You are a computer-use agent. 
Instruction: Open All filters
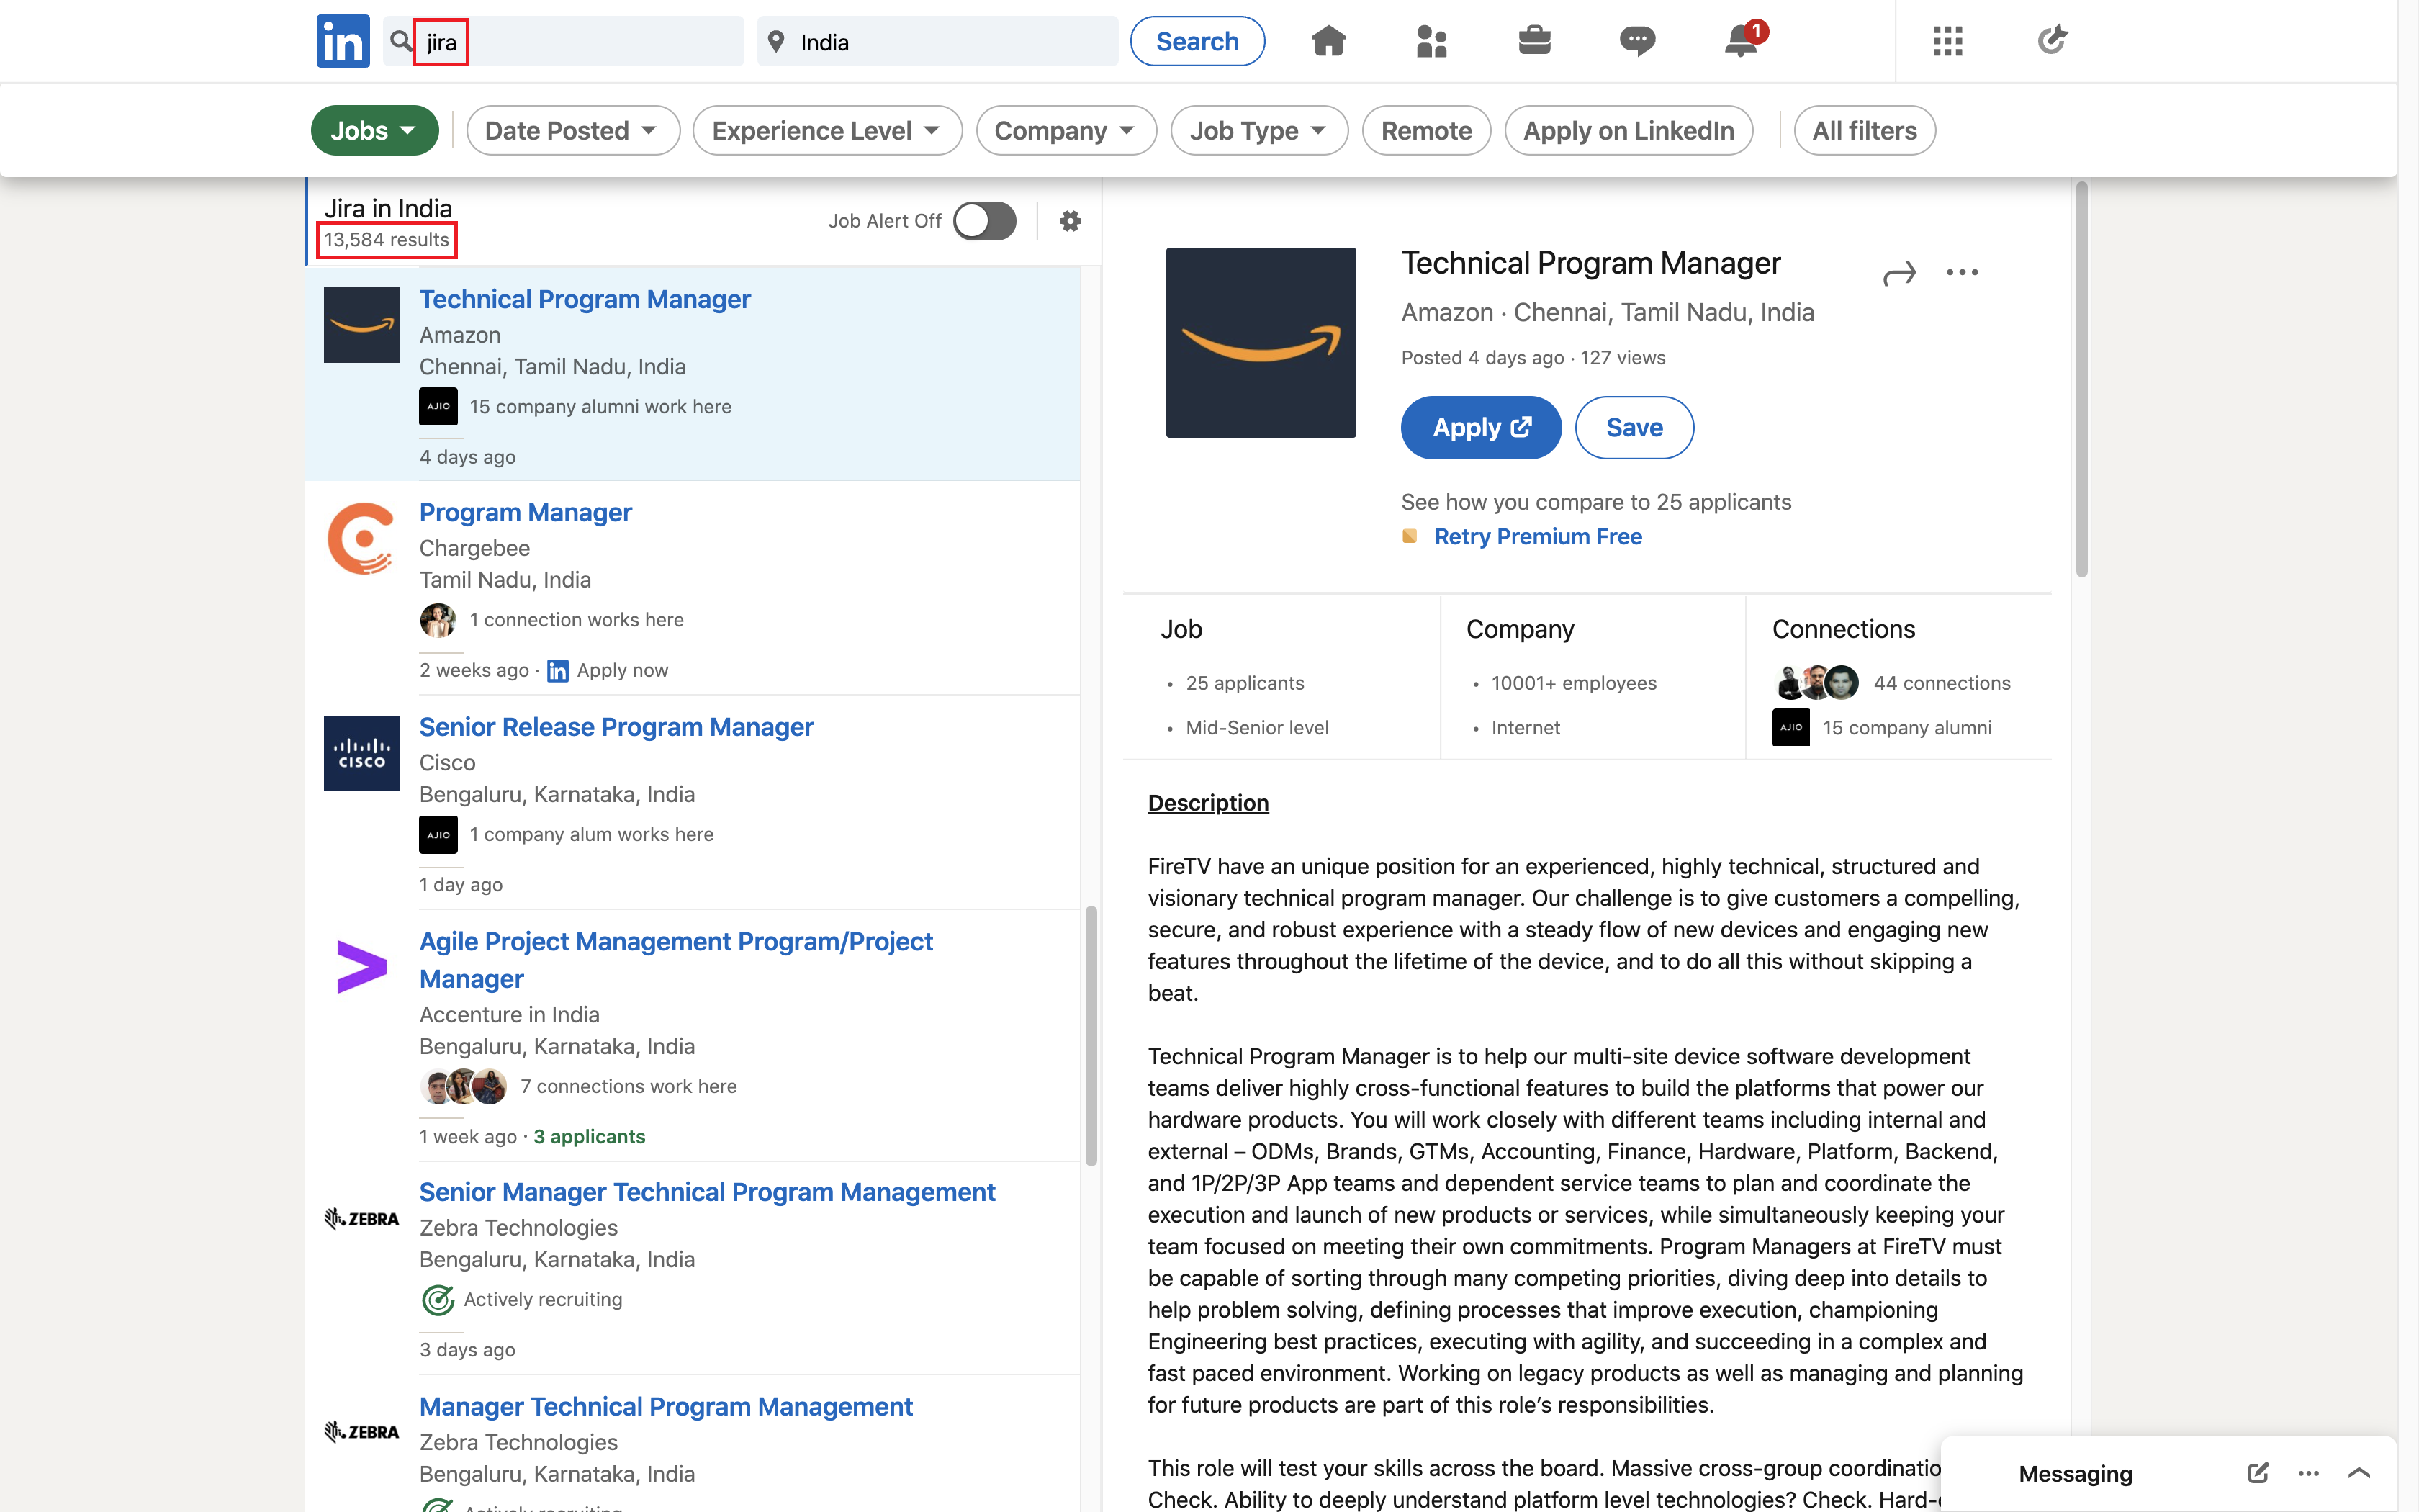pos(1864,130)
